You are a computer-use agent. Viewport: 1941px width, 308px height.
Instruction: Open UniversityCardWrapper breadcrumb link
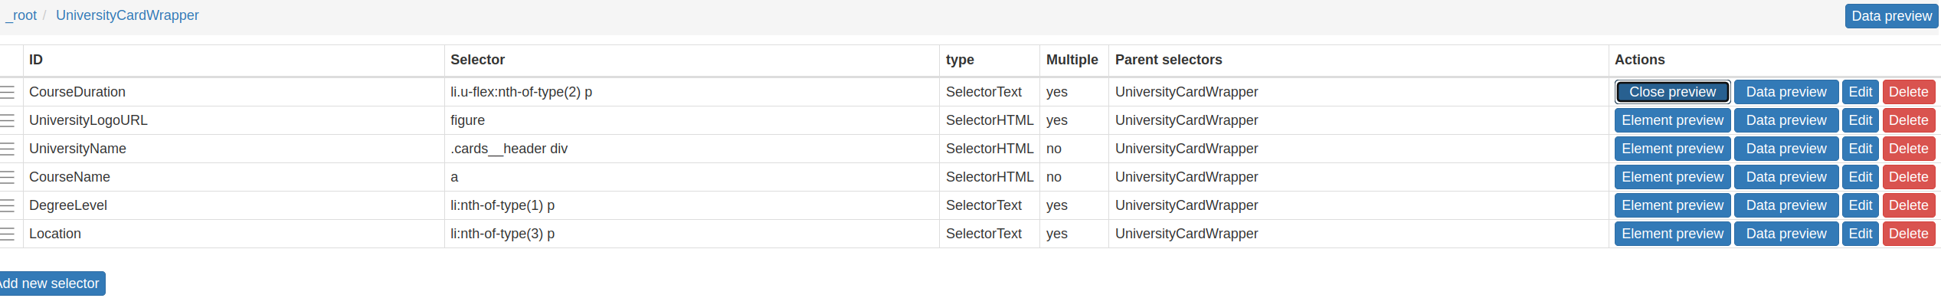click(127, 15)
